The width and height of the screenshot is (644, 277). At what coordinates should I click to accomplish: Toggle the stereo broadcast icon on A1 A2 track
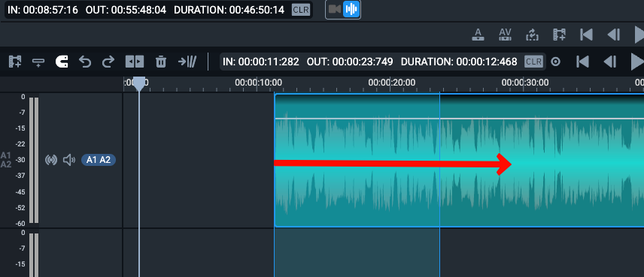pos(51,160)
